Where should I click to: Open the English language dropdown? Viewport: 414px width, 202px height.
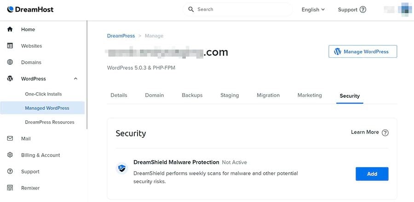coord(313,10)
